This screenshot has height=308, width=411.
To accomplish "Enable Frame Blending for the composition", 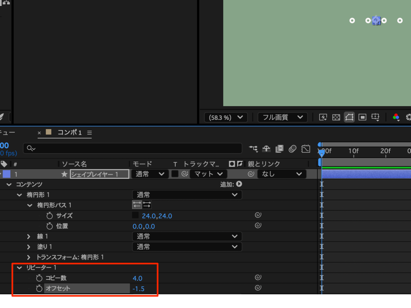I will pyautogui.click(x=280, y=149).
